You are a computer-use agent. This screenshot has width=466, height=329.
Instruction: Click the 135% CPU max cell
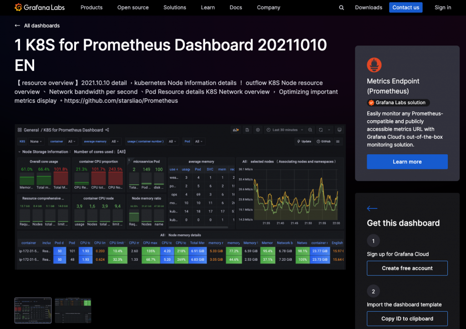pos(151,251)
